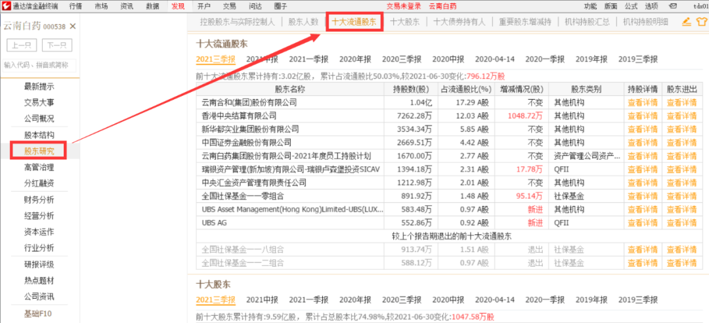Select 高管治理 in left sidebar
This screenshot has height=323, width=709.
point(39,167)
